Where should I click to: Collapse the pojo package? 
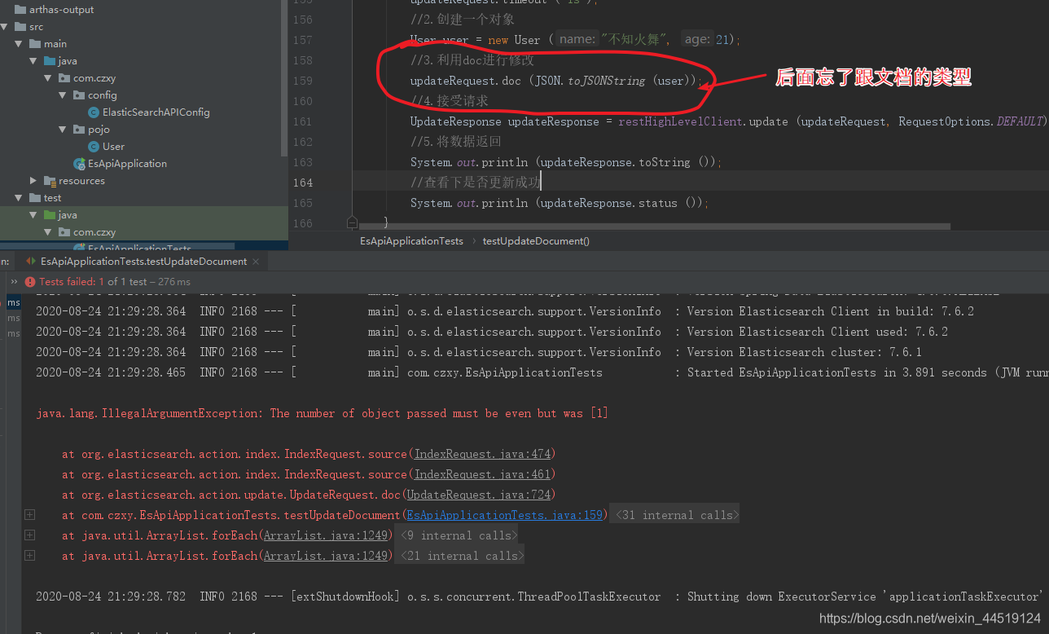pos(62,130)
